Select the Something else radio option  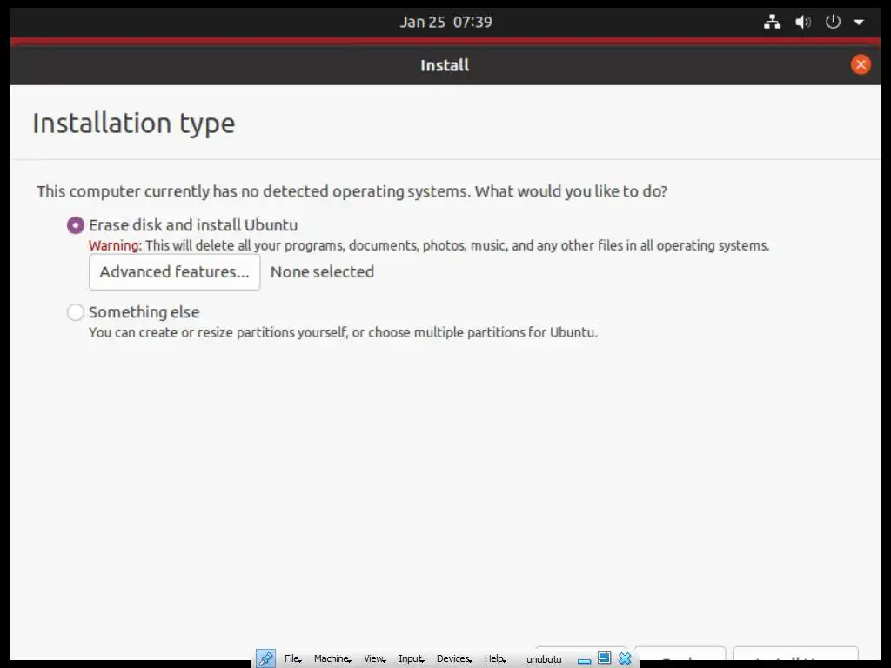[75, 312]
